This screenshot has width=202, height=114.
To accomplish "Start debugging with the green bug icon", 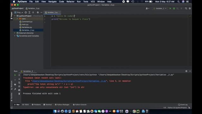I will (x=174, y=9).
